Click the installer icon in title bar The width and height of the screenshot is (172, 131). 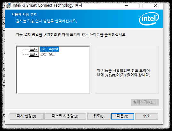point(9,5)
